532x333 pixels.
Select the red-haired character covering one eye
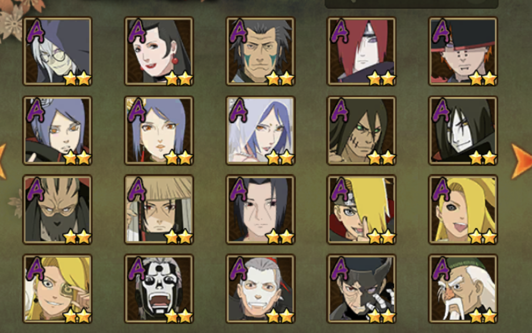362,51
